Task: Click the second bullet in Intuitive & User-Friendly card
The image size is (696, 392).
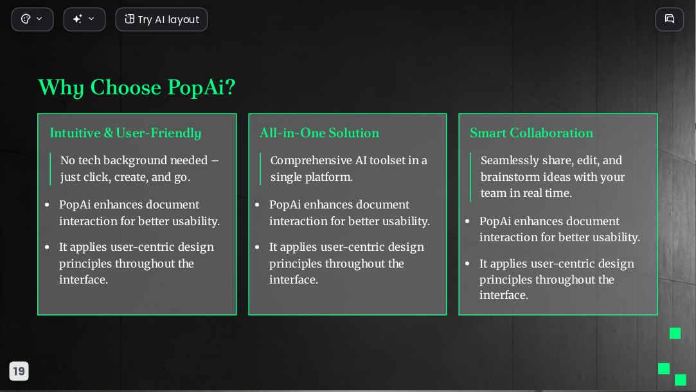Action: click(137, 264)
